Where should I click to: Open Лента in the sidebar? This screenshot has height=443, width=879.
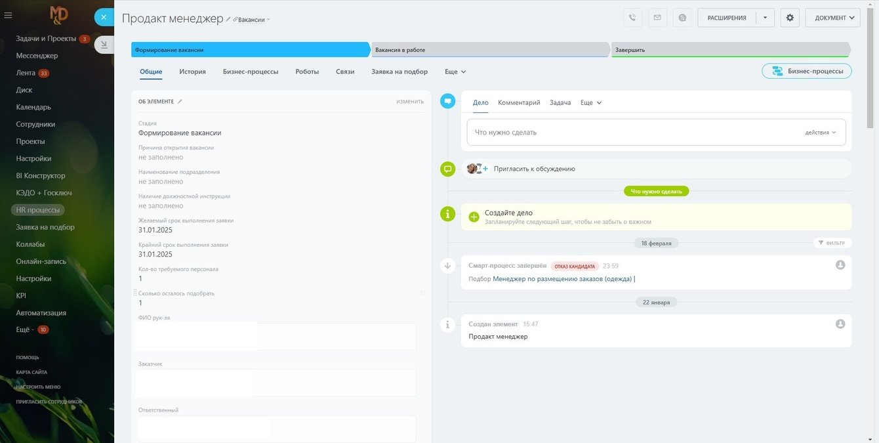(26, 73)
